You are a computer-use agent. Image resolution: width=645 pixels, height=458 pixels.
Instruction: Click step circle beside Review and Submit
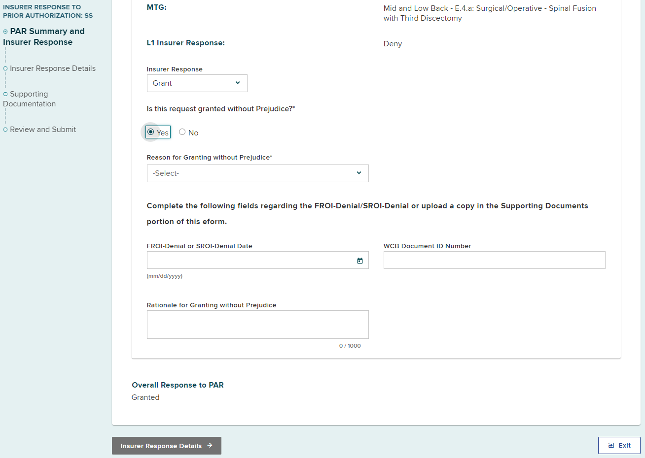click(5, 130)
